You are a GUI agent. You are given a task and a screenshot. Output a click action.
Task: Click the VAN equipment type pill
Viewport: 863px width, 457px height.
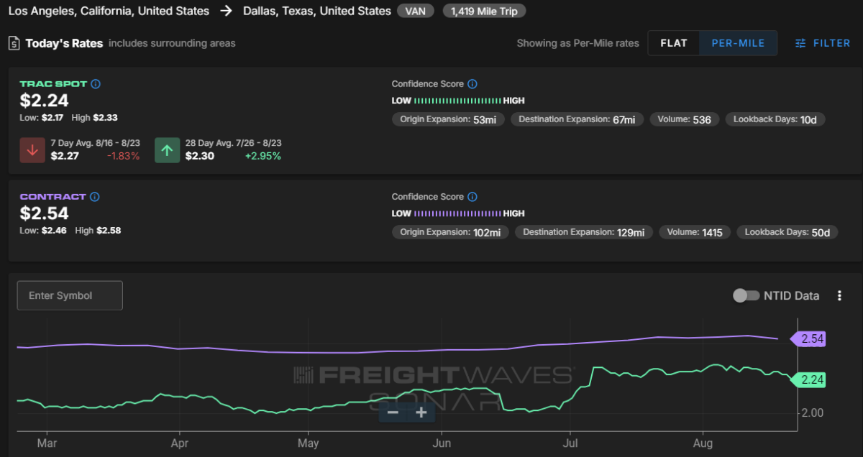(x=416, y=11)
